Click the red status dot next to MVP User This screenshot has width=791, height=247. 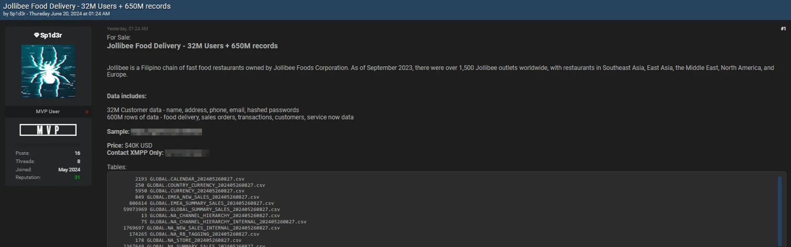point(87,112)
